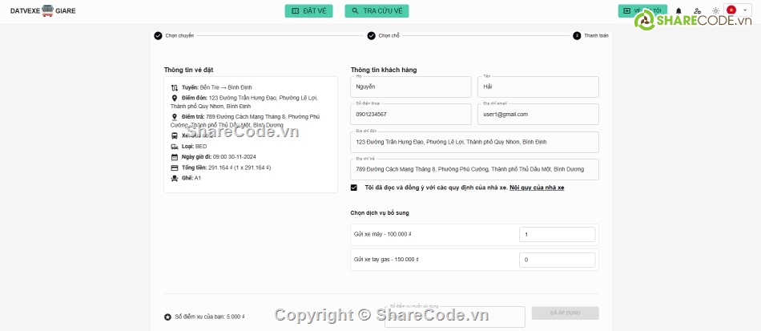This screenshot has width=761, height=331.
Task: Click the Địa chỉ trả address field
Action: pos(475,169)
